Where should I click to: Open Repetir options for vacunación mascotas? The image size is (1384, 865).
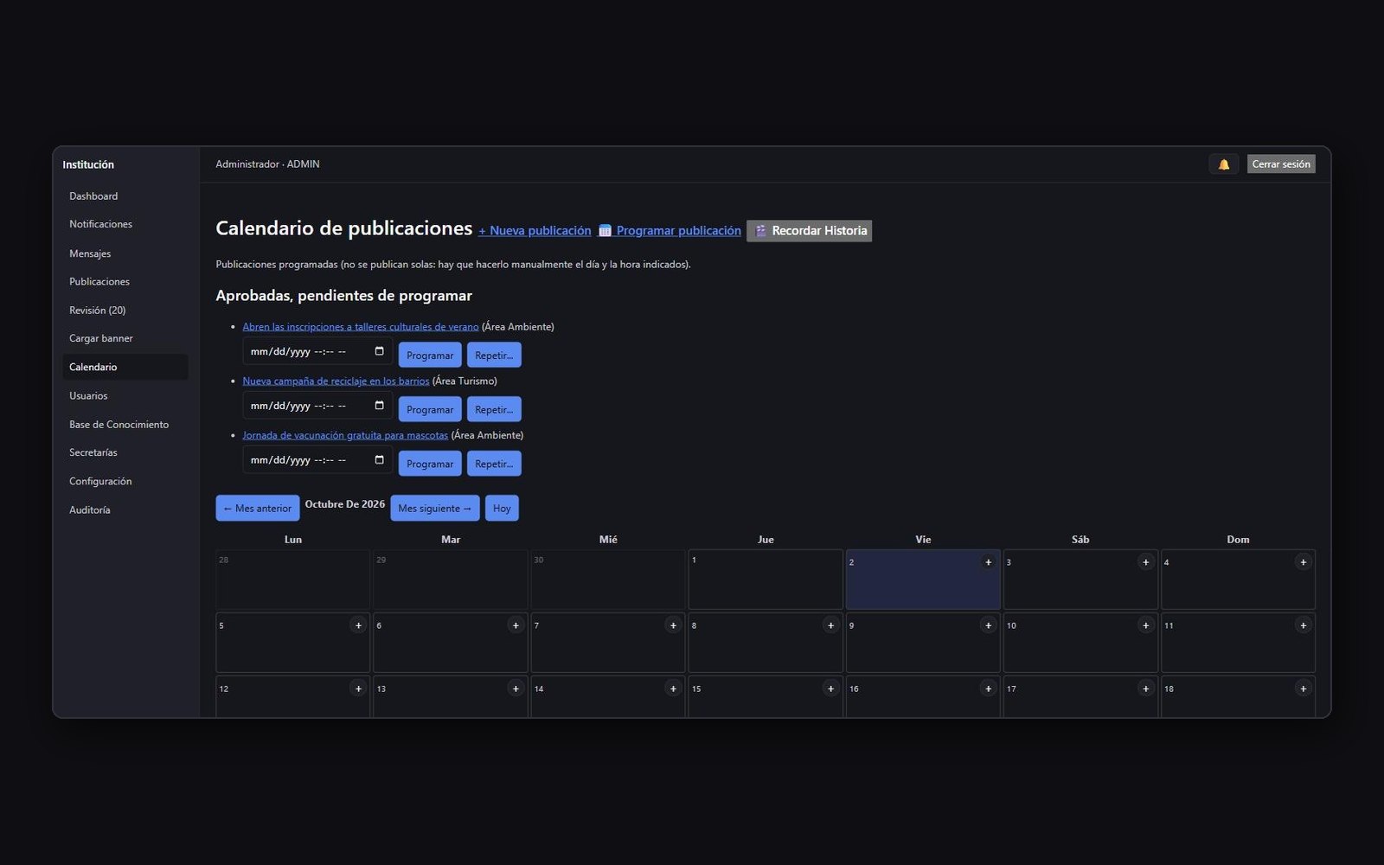point(494,464)
